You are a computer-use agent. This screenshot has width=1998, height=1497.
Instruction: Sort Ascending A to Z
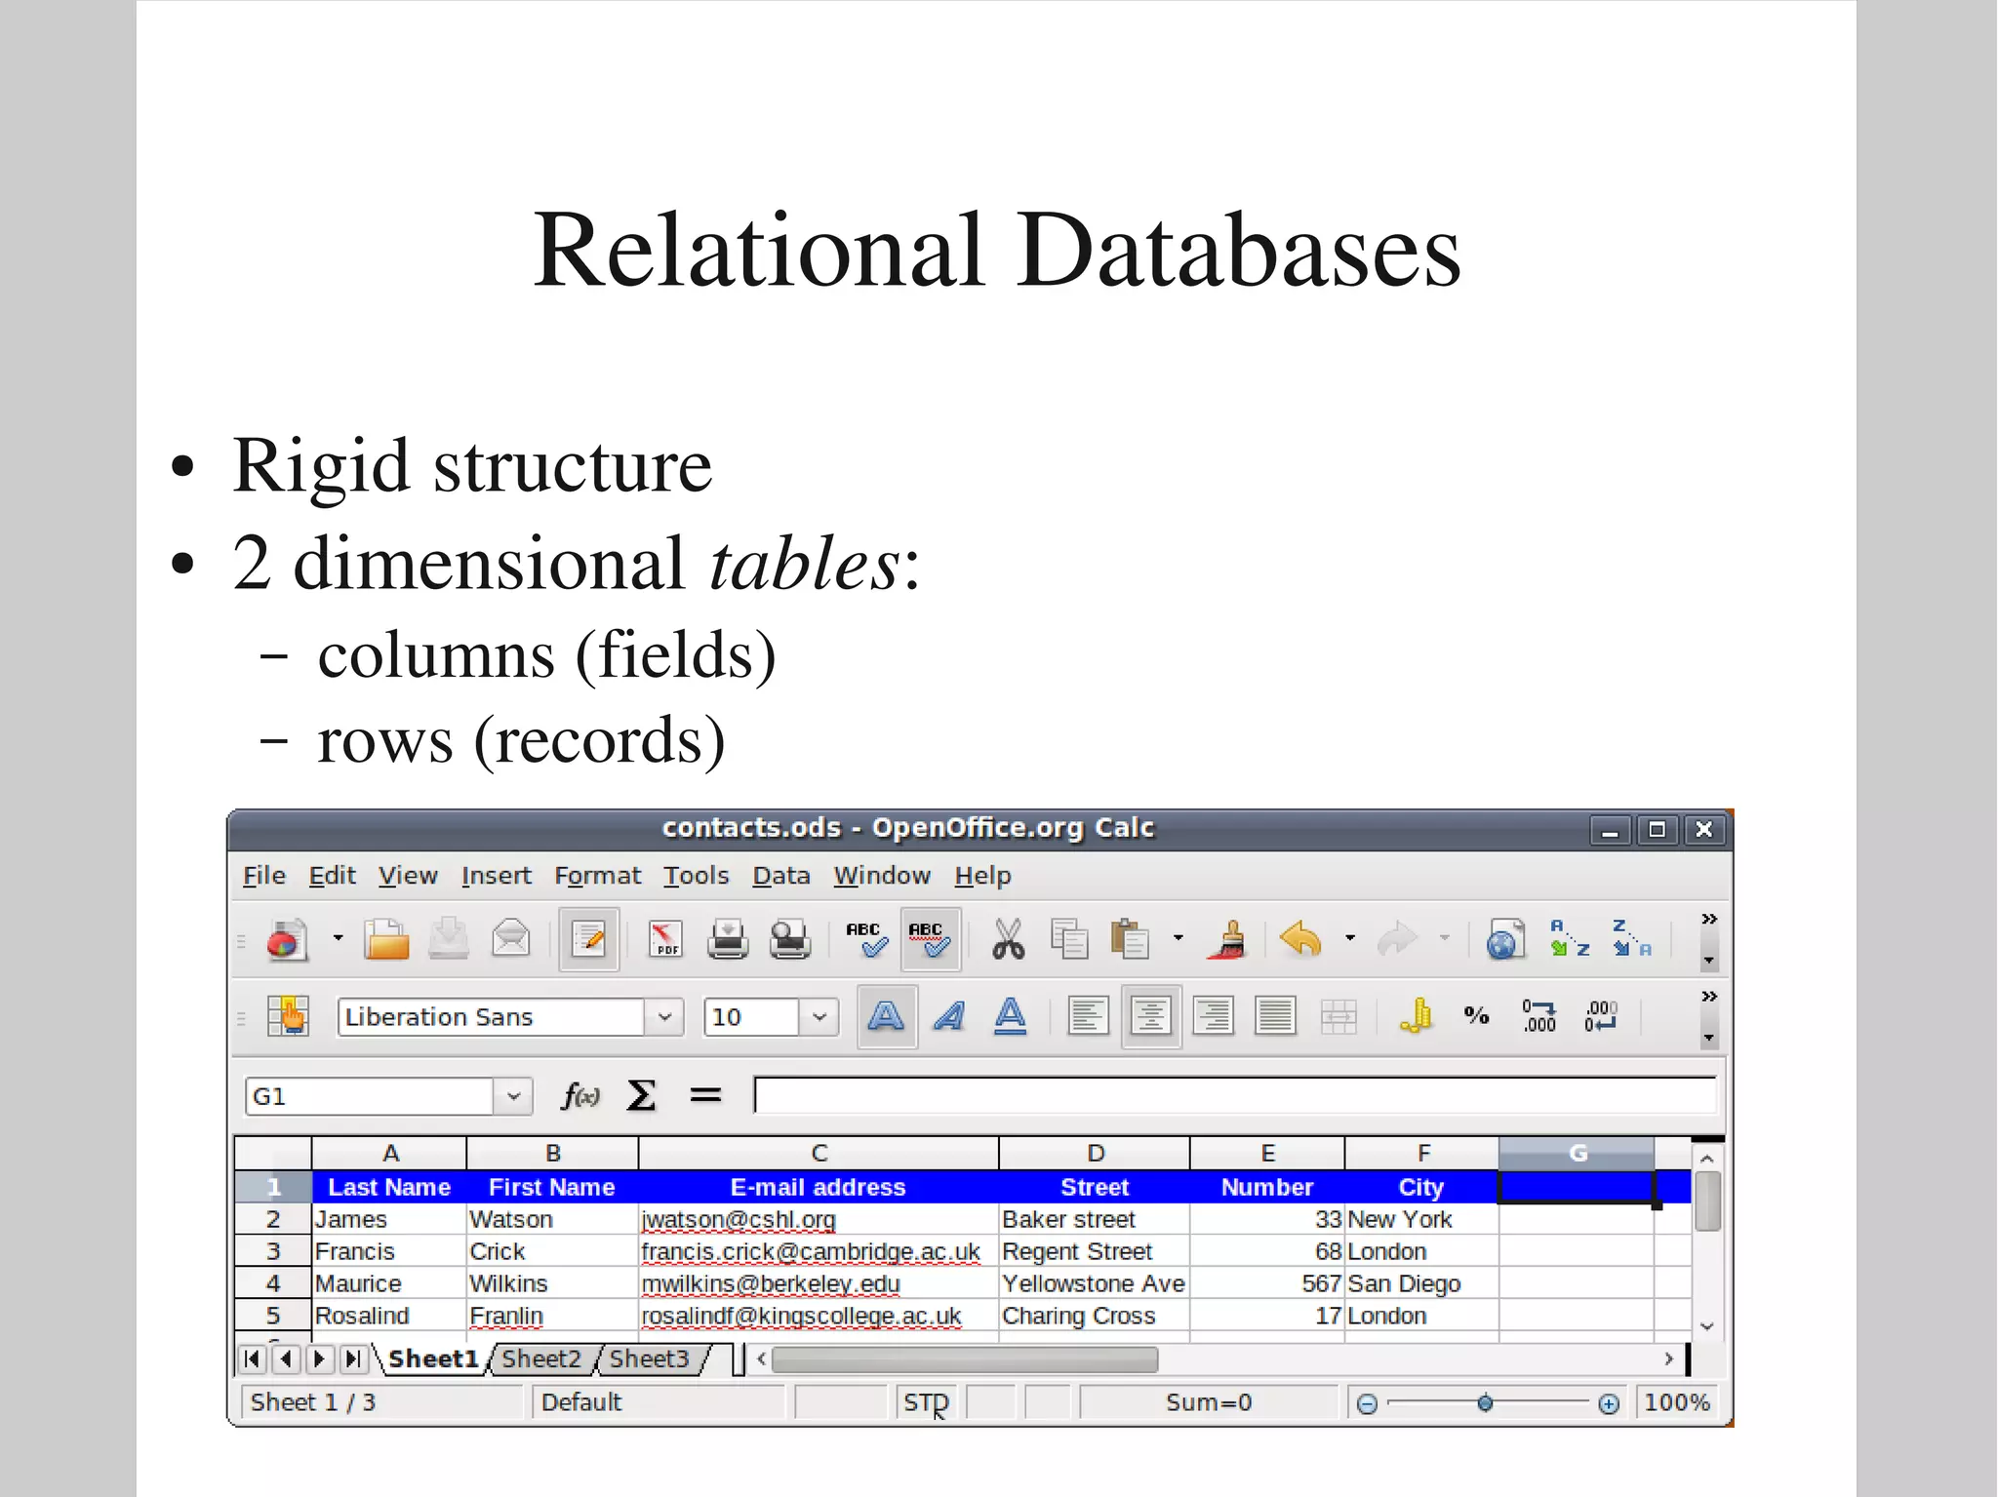coord(1569,938)
